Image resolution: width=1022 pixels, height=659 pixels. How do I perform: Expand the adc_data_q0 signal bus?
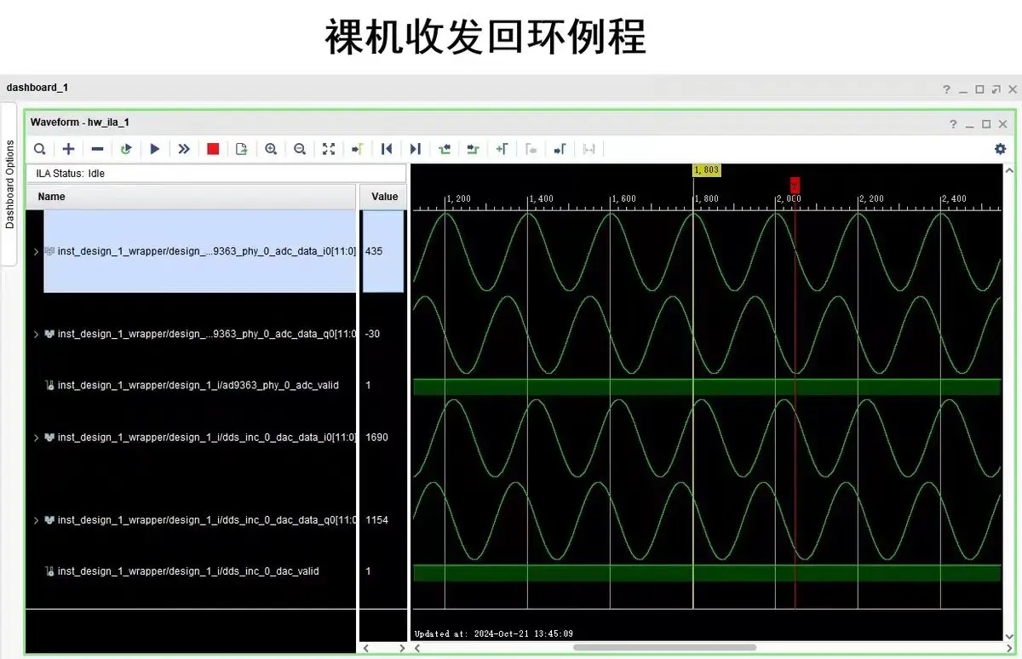(x=36, y=334)
